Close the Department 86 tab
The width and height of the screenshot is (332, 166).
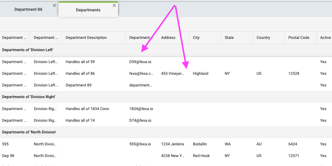[54, 5]
